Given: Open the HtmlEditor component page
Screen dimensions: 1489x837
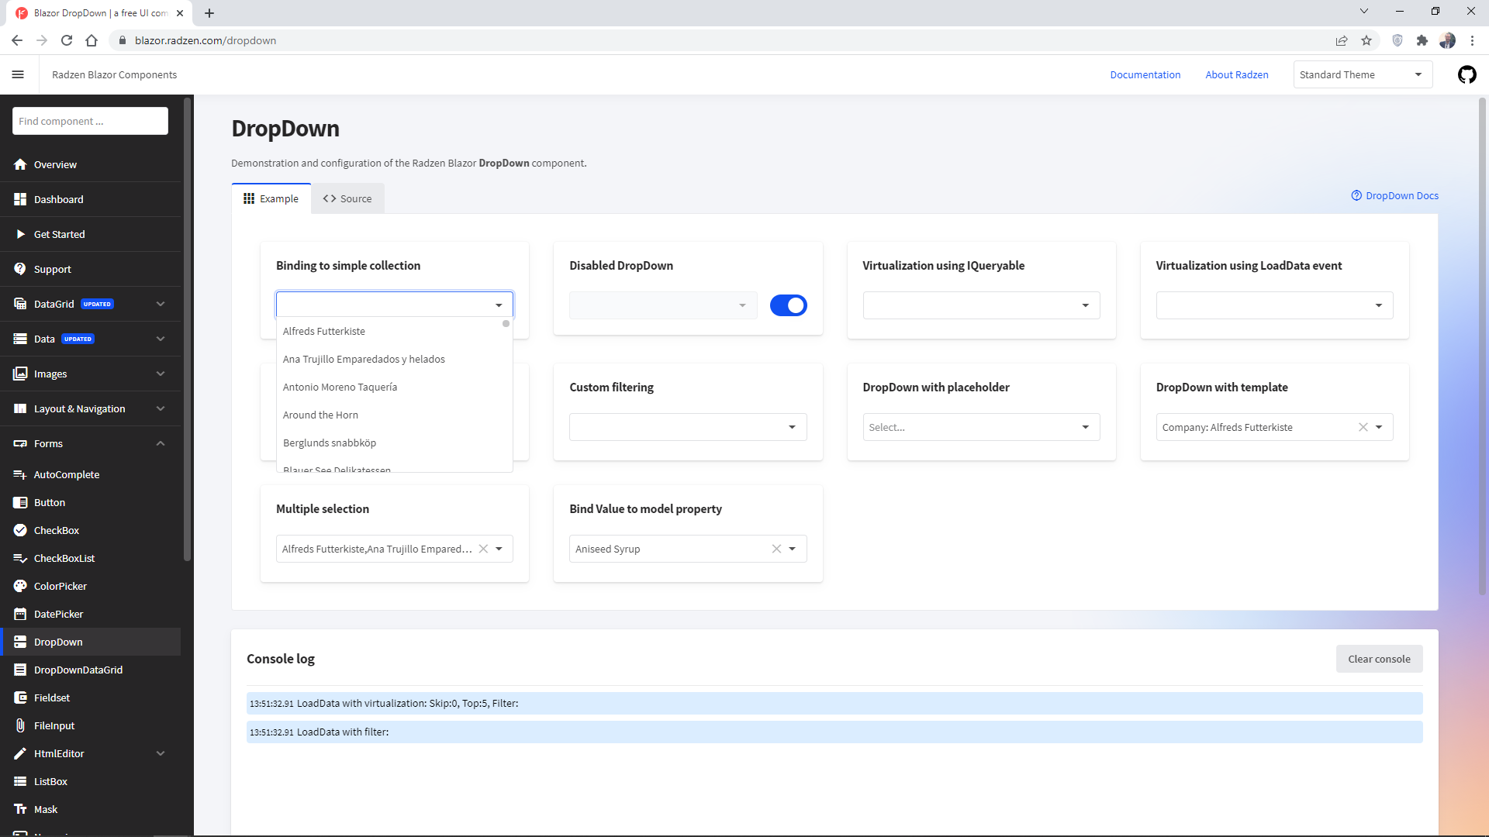Looking at the screenshot, I should (59, 753).
